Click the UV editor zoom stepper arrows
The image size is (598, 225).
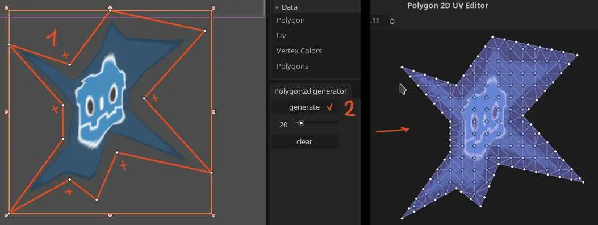click(392, 21)
